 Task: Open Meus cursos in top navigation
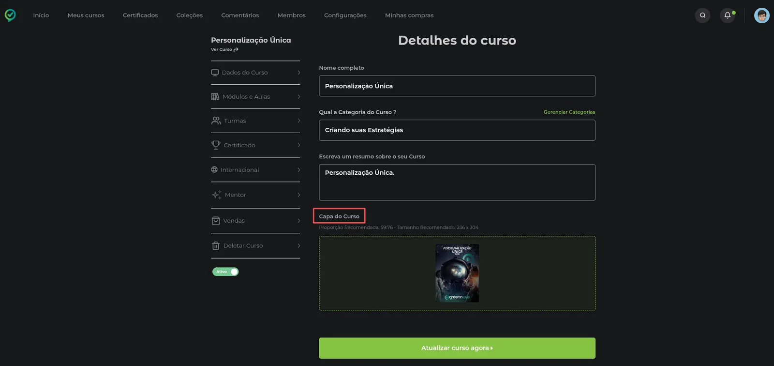tap(86, 15)
